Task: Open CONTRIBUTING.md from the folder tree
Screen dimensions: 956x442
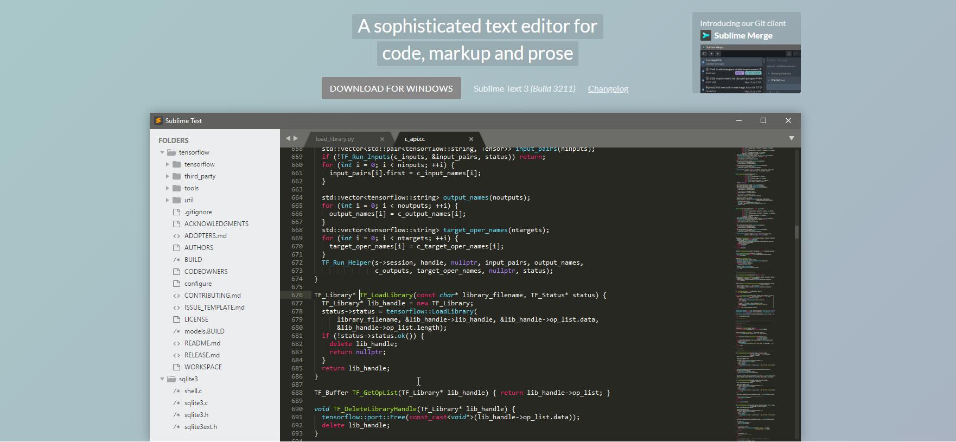Action: pyautogui.click(x=213, y=296)
